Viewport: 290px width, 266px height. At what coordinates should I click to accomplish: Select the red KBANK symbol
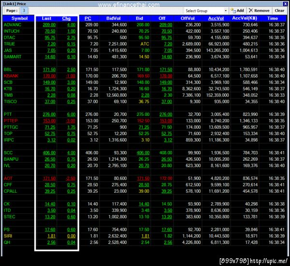11,76
